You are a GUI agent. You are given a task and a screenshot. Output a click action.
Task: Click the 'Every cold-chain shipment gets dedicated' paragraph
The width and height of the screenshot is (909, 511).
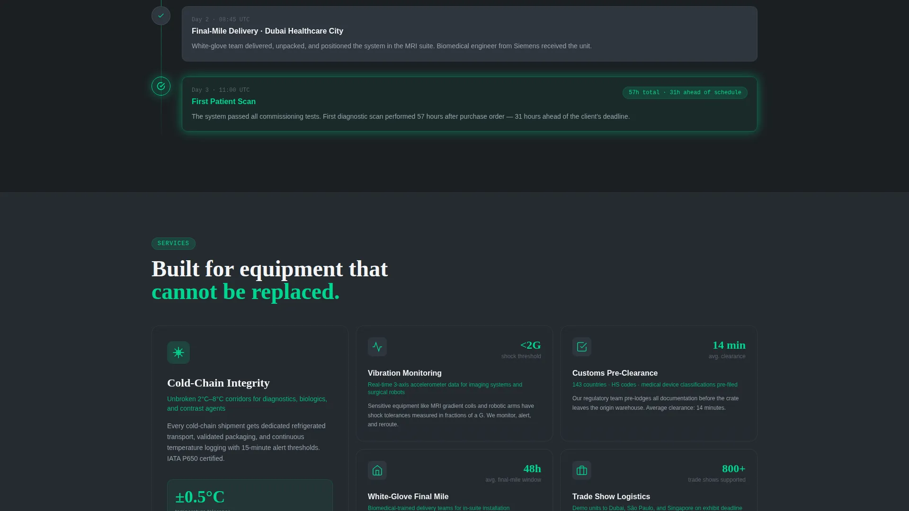[246, 442]
